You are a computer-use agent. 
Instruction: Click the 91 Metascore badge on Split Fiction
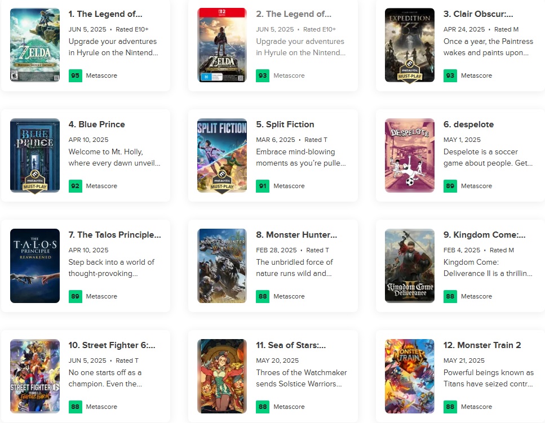coord(263,186)
